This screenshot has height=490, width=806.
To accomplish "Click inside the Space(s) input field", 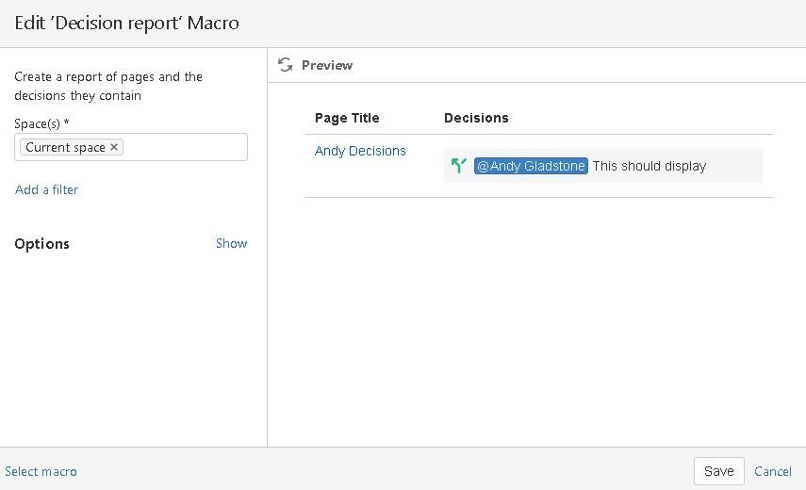I will click(x=184, y=147).
